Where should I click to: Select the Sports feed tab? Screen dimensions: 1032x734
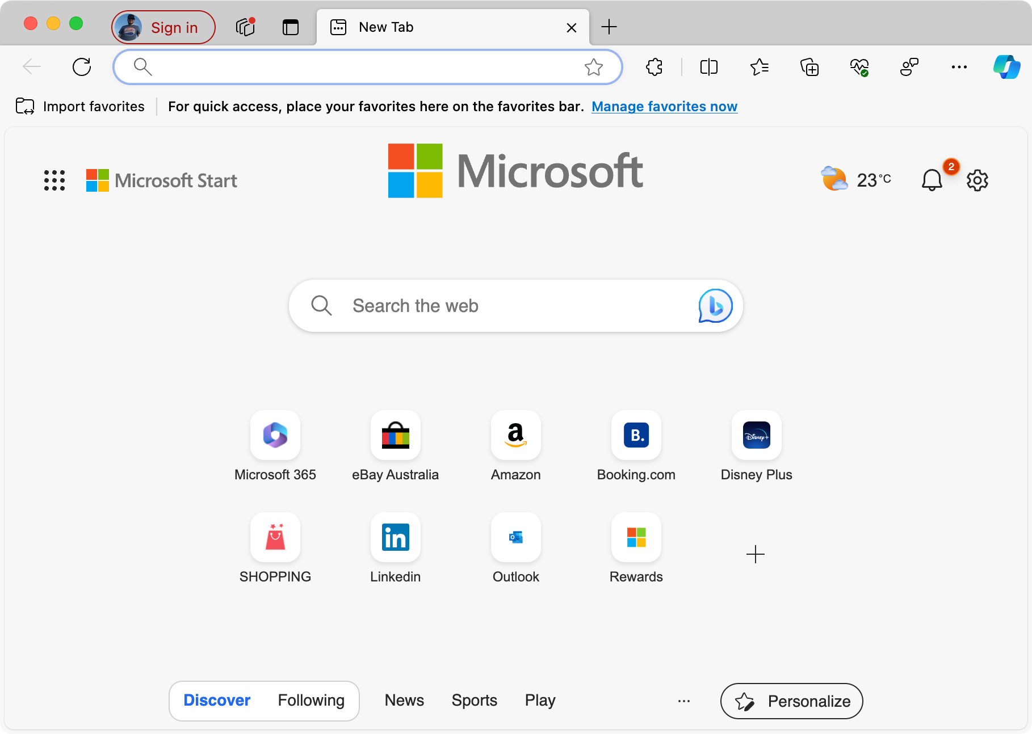click(474, 701)
